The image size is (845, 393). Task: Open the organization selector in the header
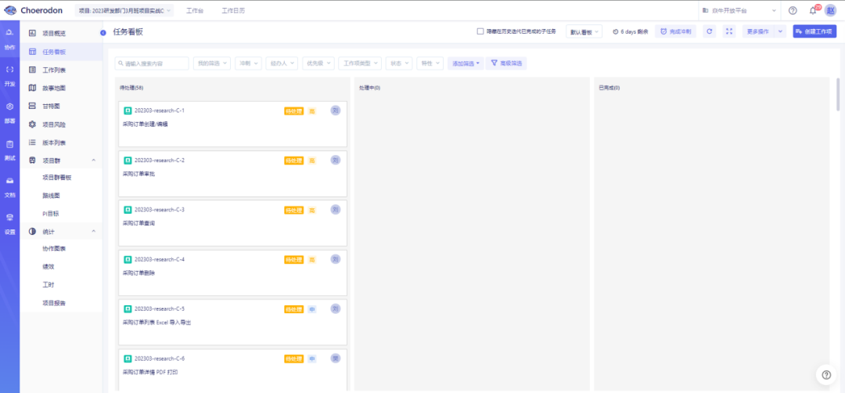click(x=739, y=10)
